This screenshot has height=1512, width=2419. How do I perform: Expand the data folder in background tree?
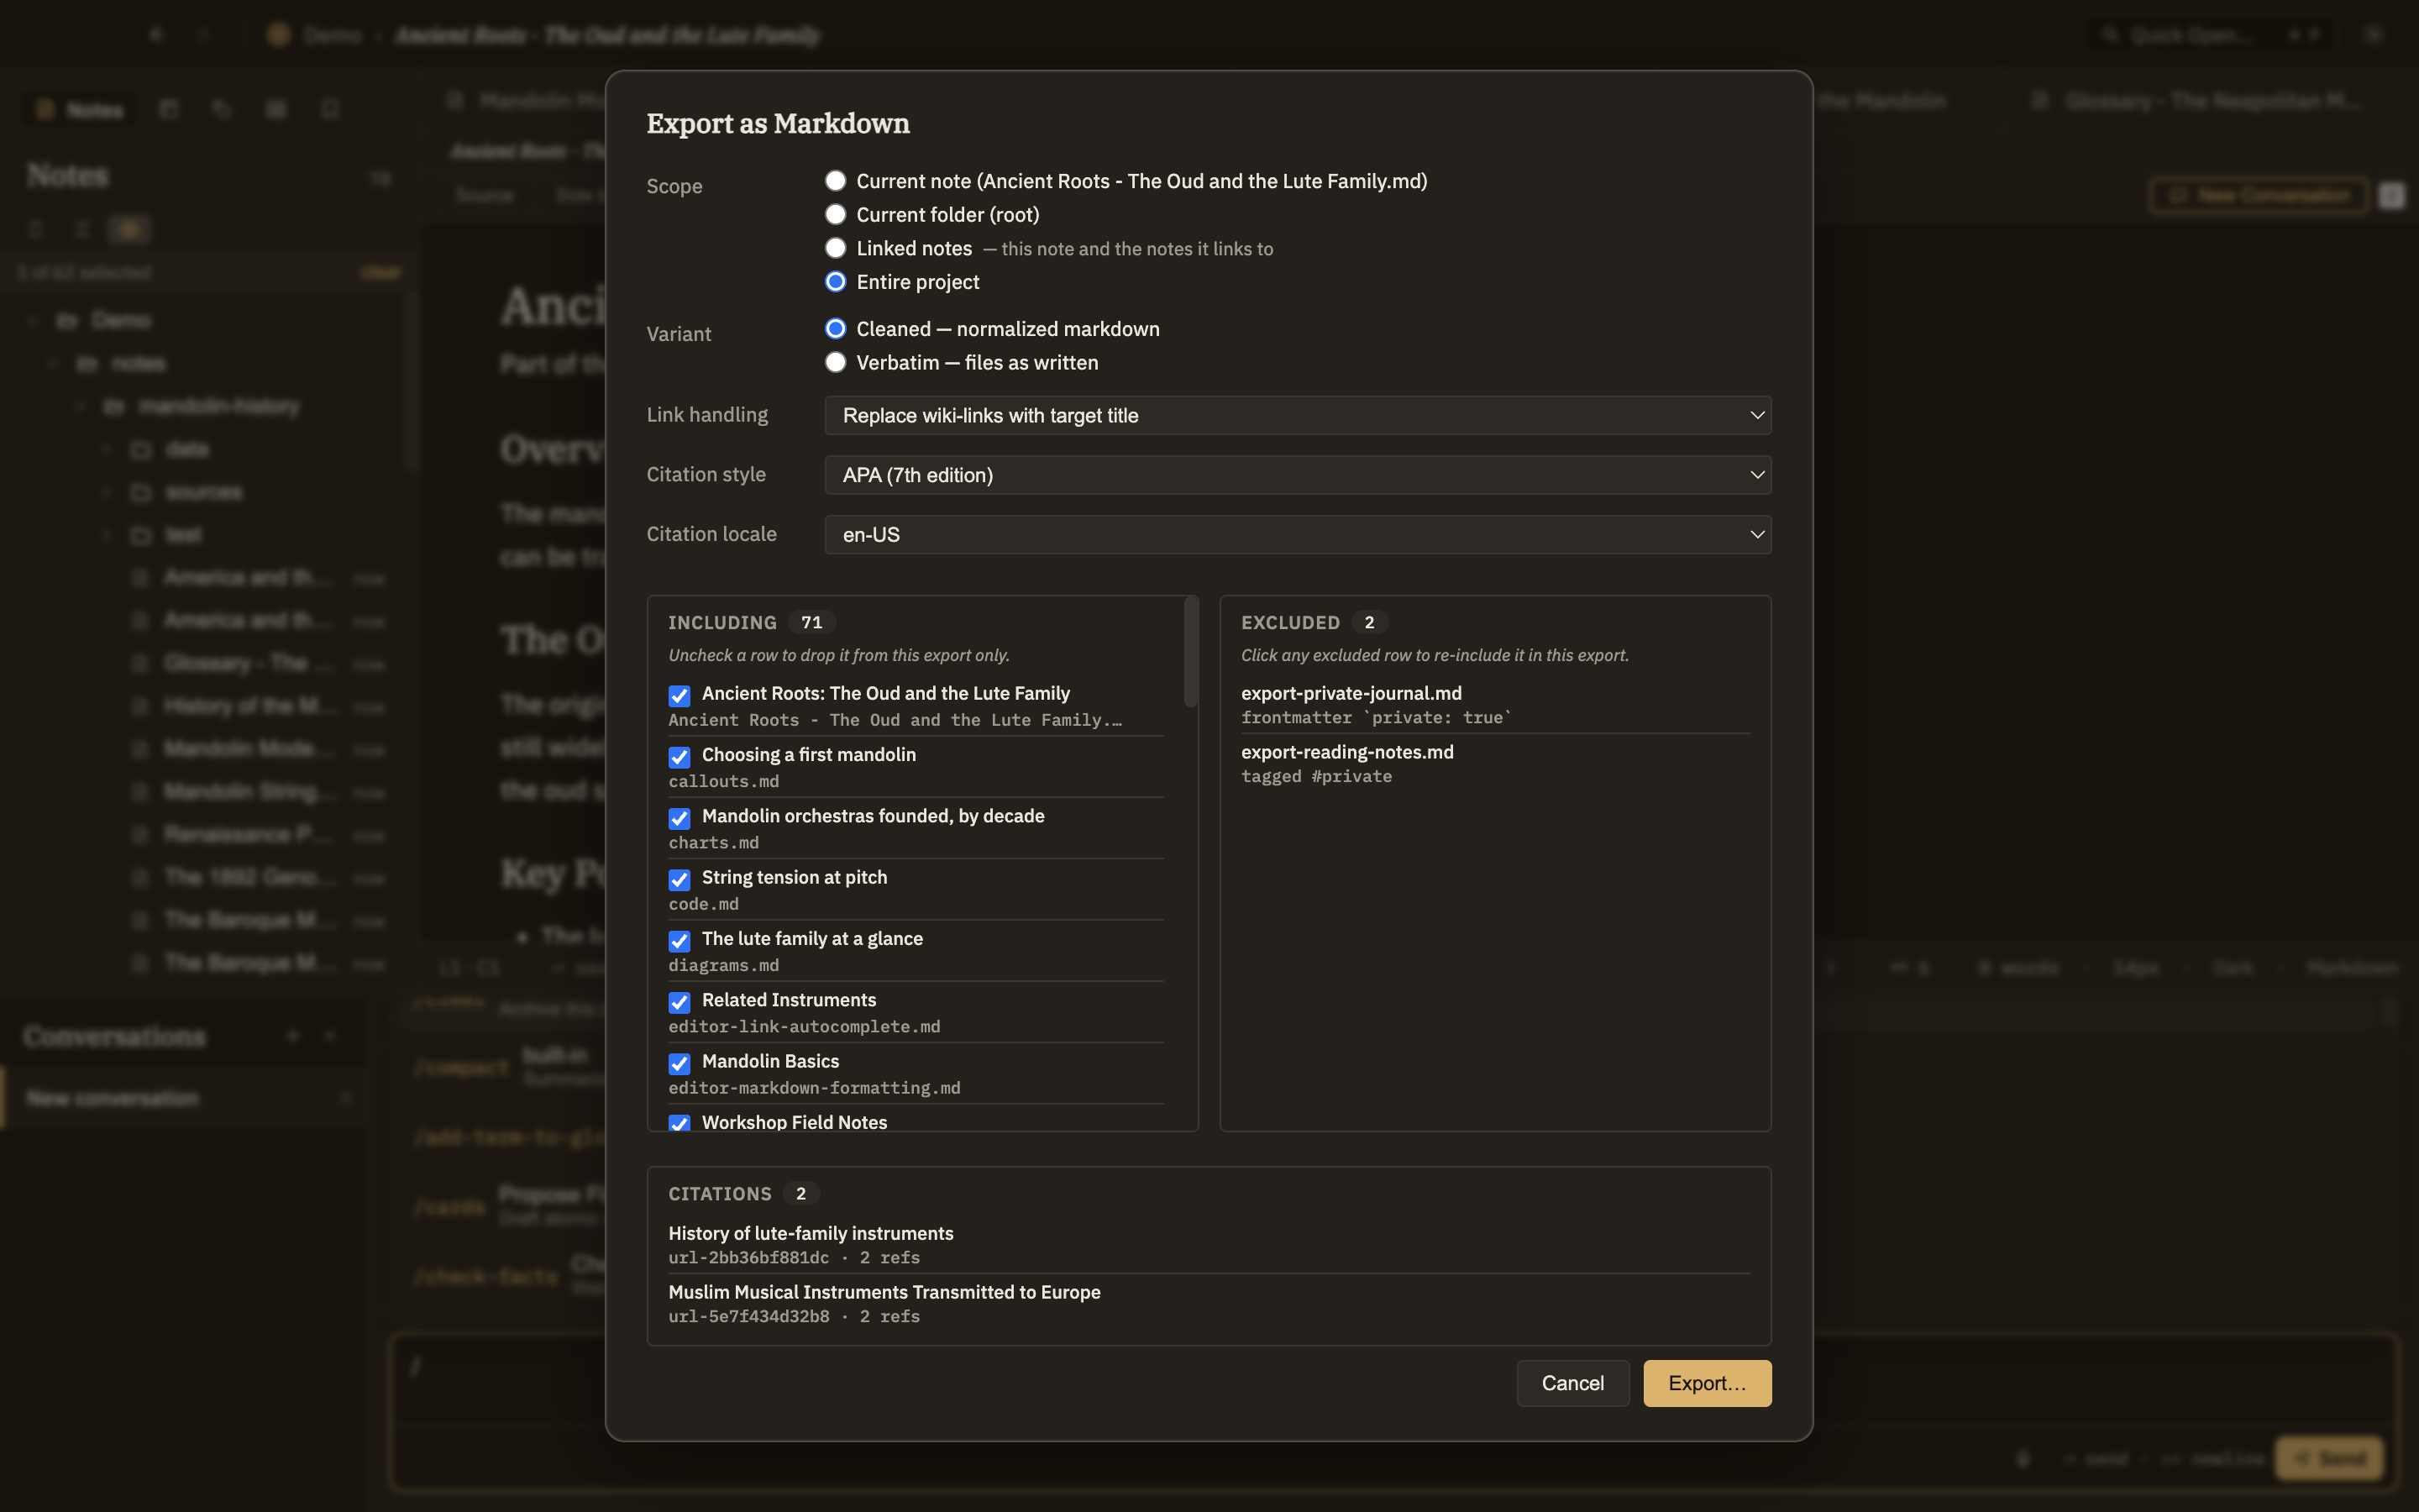tap(106, 449)
